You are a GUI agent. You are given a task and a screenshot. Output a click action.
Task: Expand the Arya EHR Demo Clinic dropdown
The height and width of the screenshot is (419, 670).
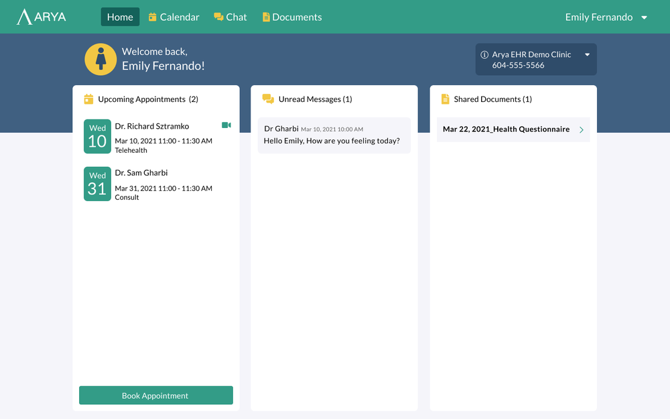click(588, 55)
